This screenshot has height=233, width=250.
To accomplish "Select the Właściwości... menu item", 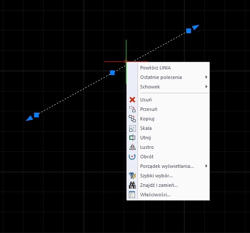I will 168,195.
